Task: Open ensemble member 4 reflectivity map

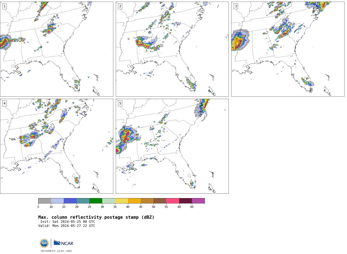Action: click(56, 146)
